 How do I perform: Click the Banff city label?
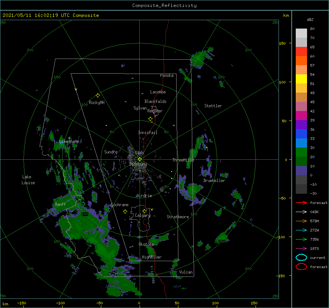pos(60,204)
